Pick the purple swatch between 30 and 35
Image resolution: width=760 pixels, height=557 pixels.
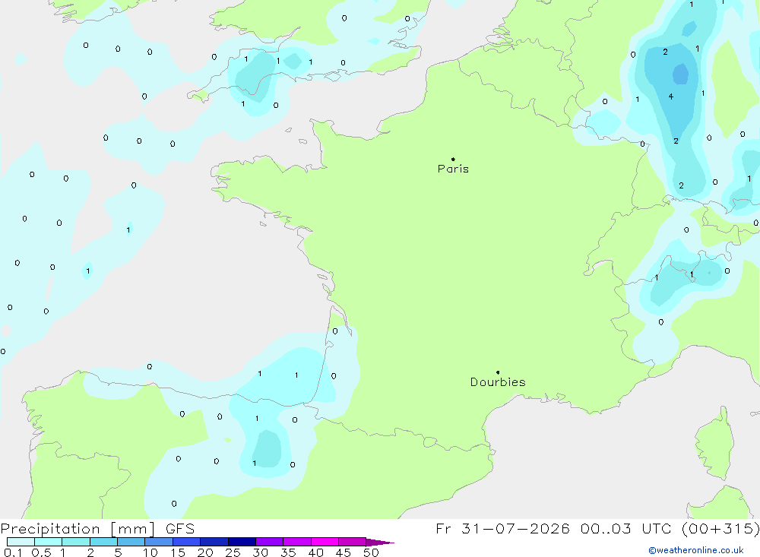point(269,542)
